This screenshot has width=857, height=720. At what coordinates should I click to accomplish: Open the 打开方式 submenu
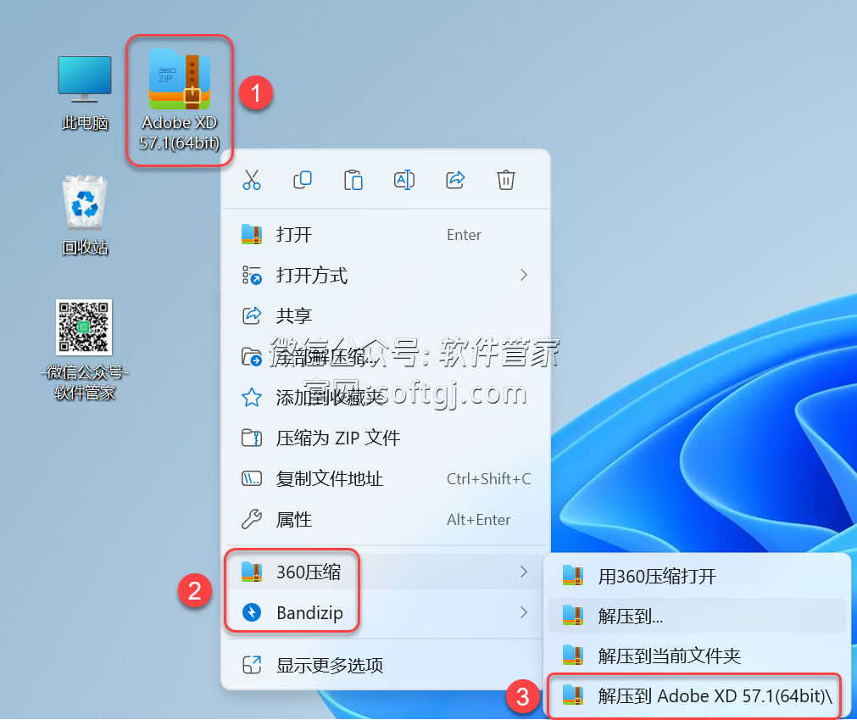point(386,275)
